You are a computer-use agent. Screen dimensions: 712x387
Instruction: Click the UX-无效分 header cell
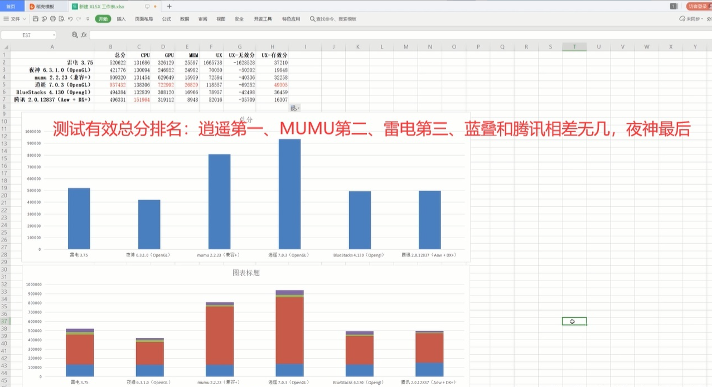[240, 55]
